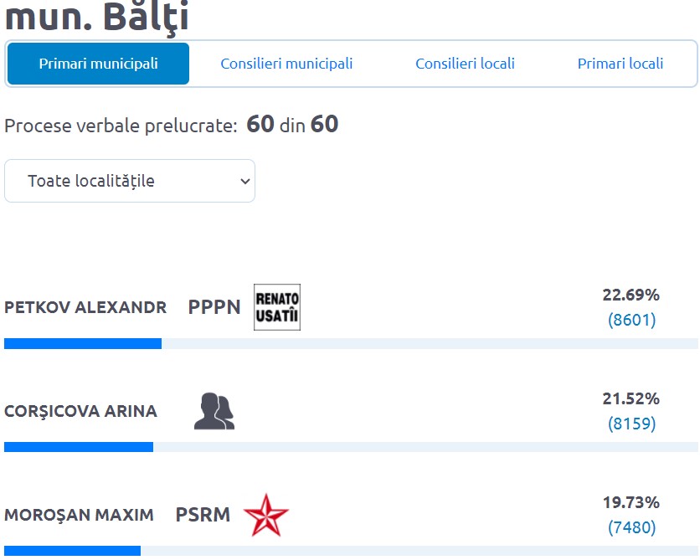Image resolution: width=700 pixels, height=560 pixels.
Task: Open the Consilieri locali tab
Action: pos(465,64)
